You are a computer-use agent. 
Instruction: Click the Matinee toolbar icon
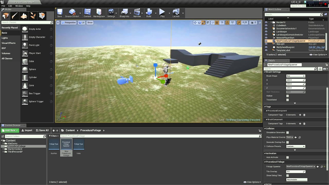coord(137,13)
